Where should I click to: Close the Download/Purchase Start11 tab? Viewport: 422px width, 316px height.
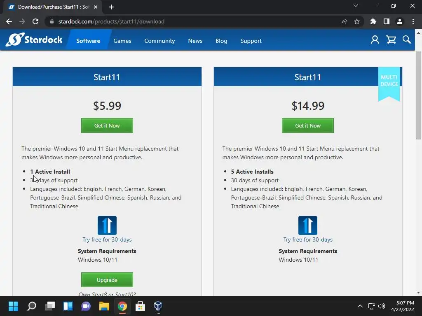coord(96,7)
